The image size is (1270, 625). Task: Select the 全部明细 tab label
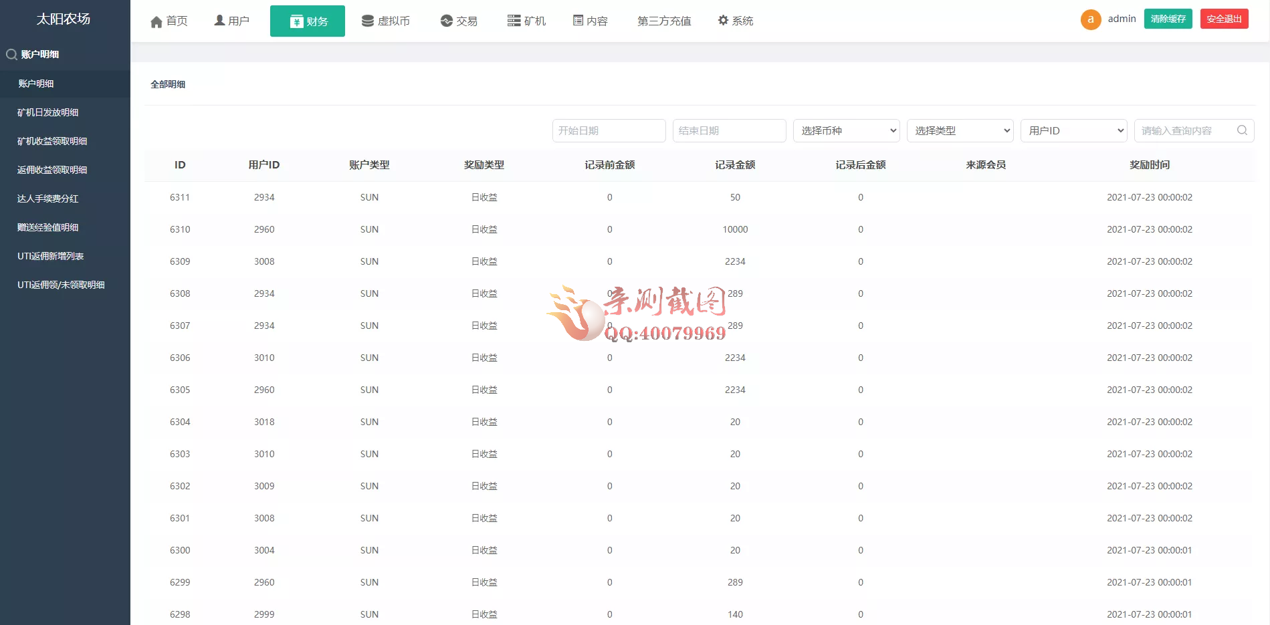click(167, 84)
